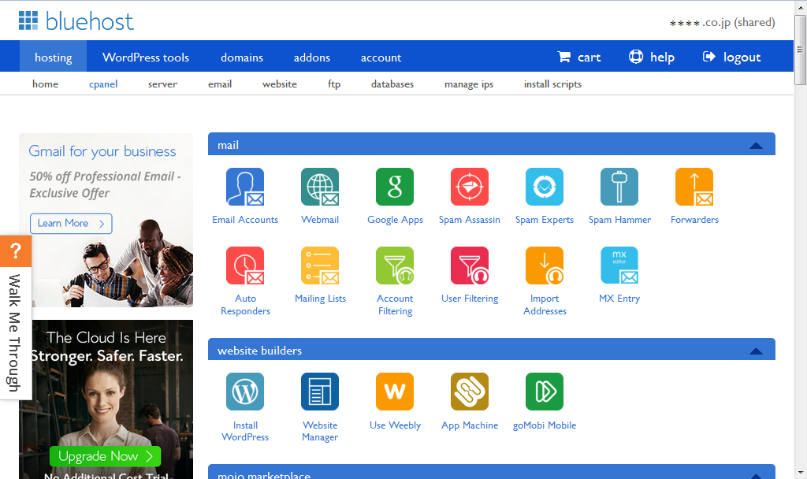The width and height of the screenshot is (807, 479).
Task: Click the green Upgrade Now button
Action: click(x=105, y=456)
